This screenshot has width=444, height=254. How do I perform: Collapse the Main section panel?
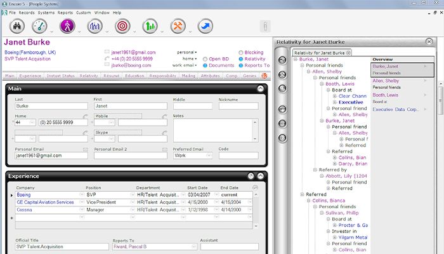click(x=261, y=89)
